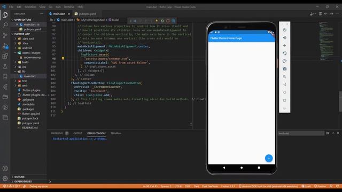This screenshot has width=342, height=192.
Task: Open pubspec.lock in the file tree
Action: [x=30, y=118]
